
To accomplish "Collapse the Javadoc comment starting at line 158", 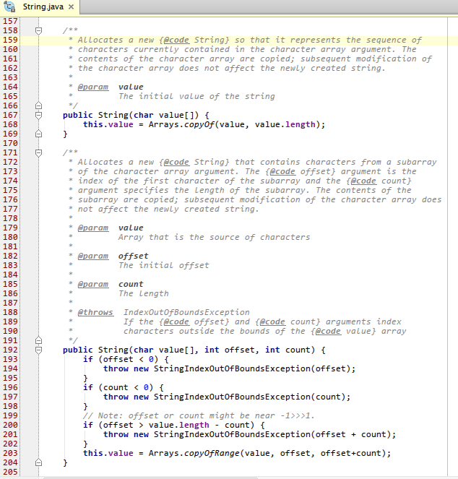I will coord(38,30).
